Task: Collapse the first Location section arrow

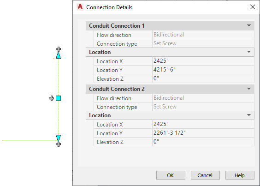Action: tap(249, 52)
